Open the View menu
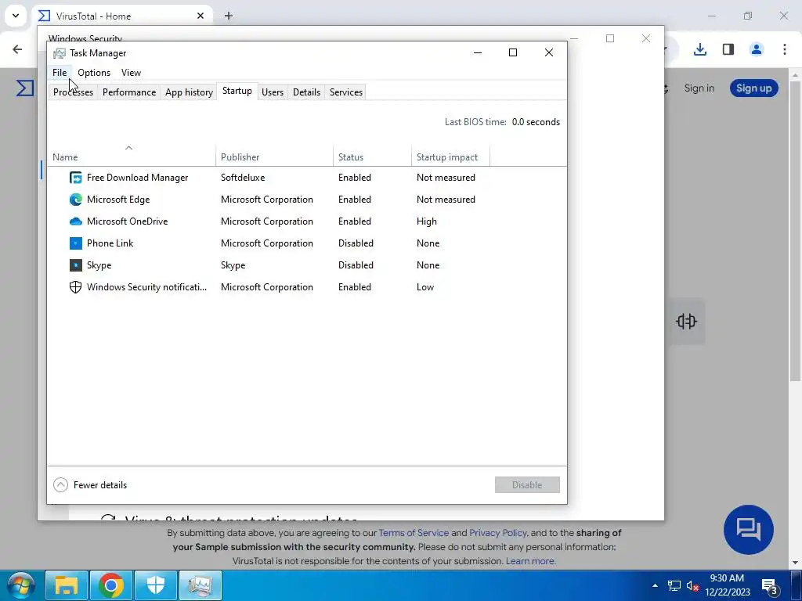This screenshot has width=802, height=601. 131,73
